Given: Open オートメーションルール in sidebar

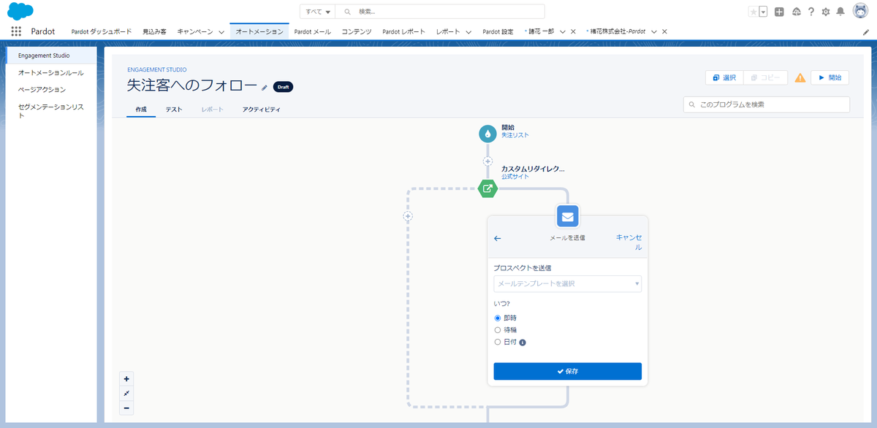Looking at the screenshot, I should 52,73.
